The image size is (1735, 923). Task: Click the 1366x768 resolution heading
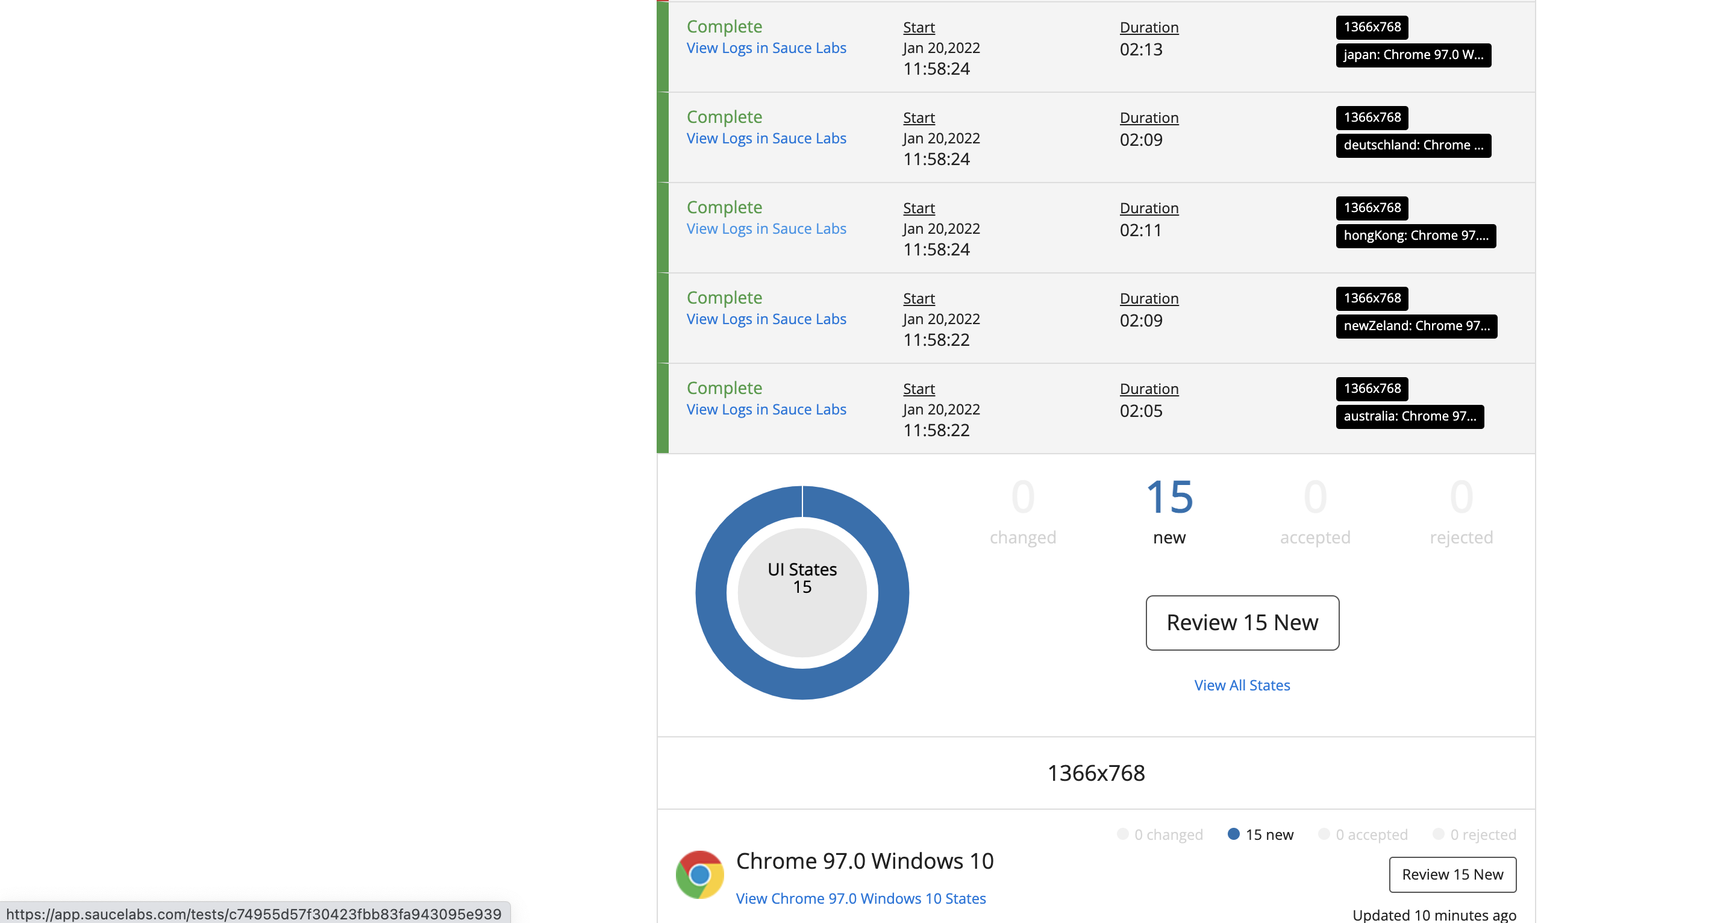(1095, 773)
